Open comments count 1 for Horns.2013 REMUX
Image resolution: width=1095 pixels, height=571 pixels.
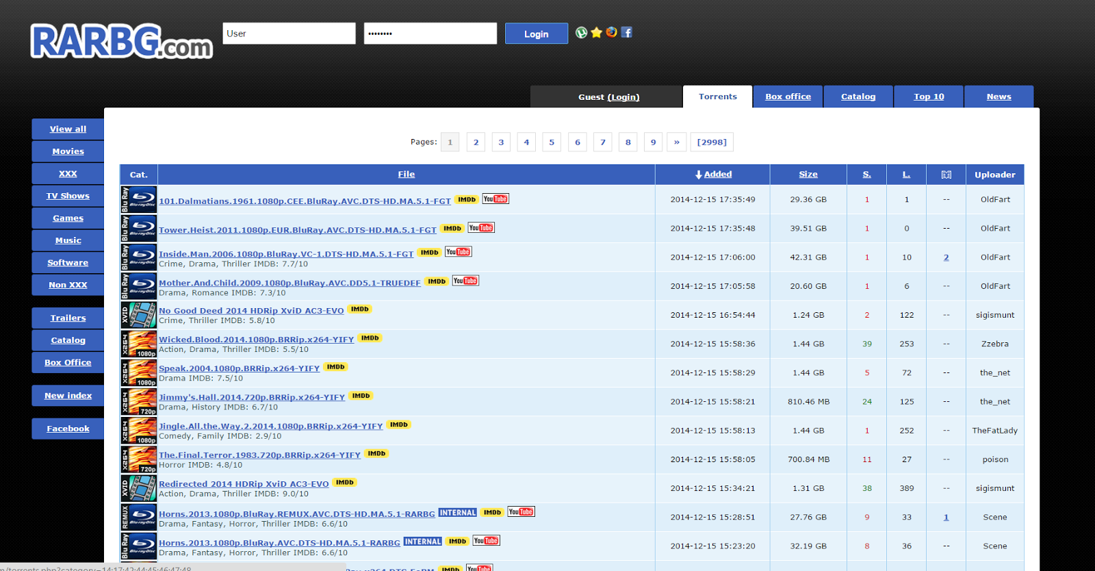pos(946,517)
